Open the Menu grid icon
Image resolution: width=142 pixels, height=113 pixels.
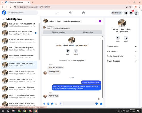126,13
